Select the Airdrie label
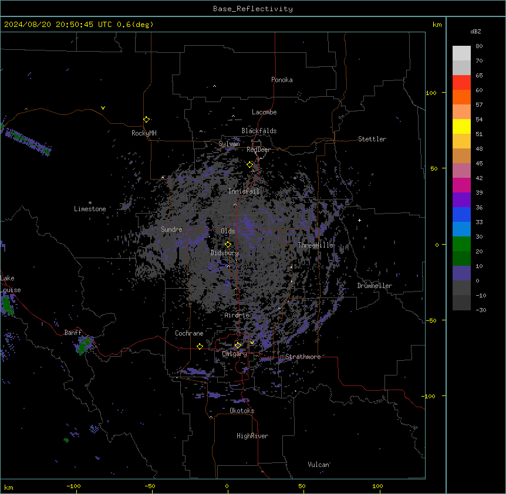506x494 pixels. click(x=237, y=315)
